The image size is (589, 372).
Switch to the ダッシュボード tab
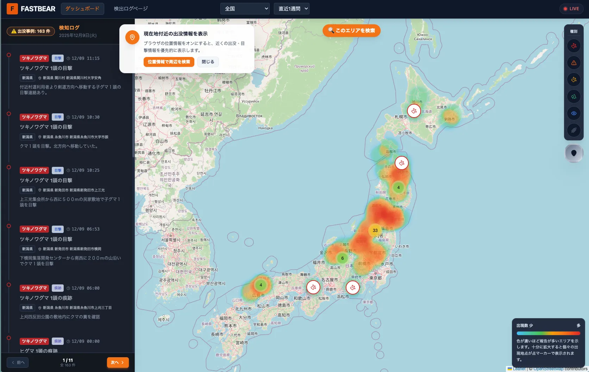pyautogui.click(x=82, y=9)
